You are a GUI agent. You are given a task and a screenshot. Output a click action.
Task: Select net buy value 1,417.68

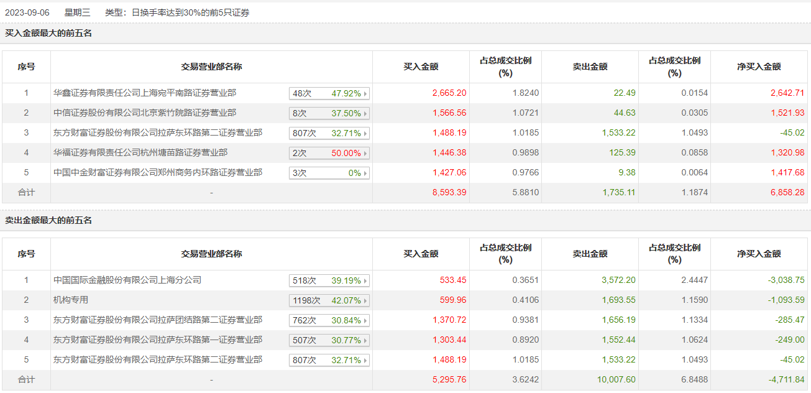click(x=787, y=173)
